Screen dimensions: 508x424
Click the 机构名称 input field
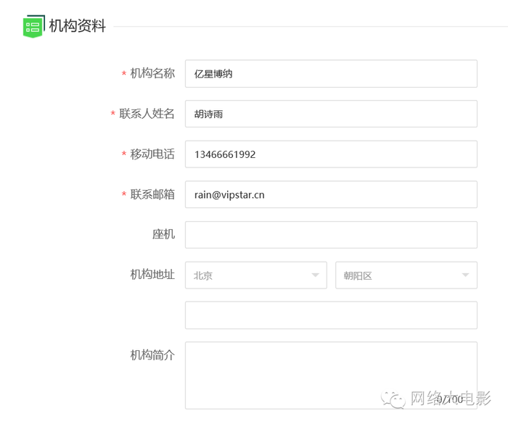click(331, 74)
